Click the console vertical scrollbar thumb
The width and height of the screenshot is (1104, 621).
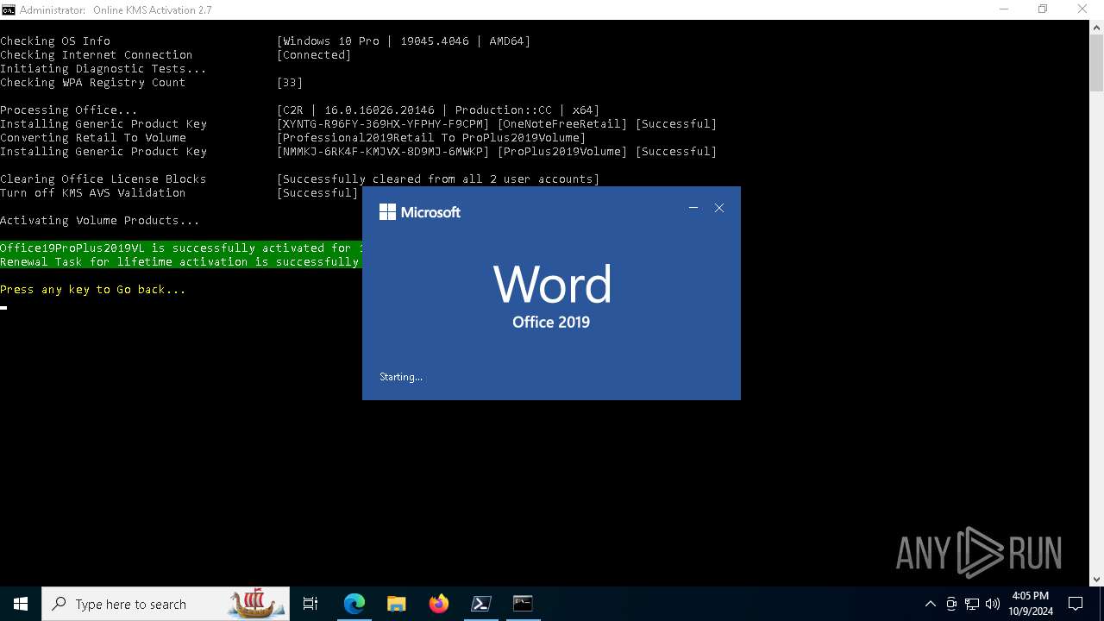1096,64
